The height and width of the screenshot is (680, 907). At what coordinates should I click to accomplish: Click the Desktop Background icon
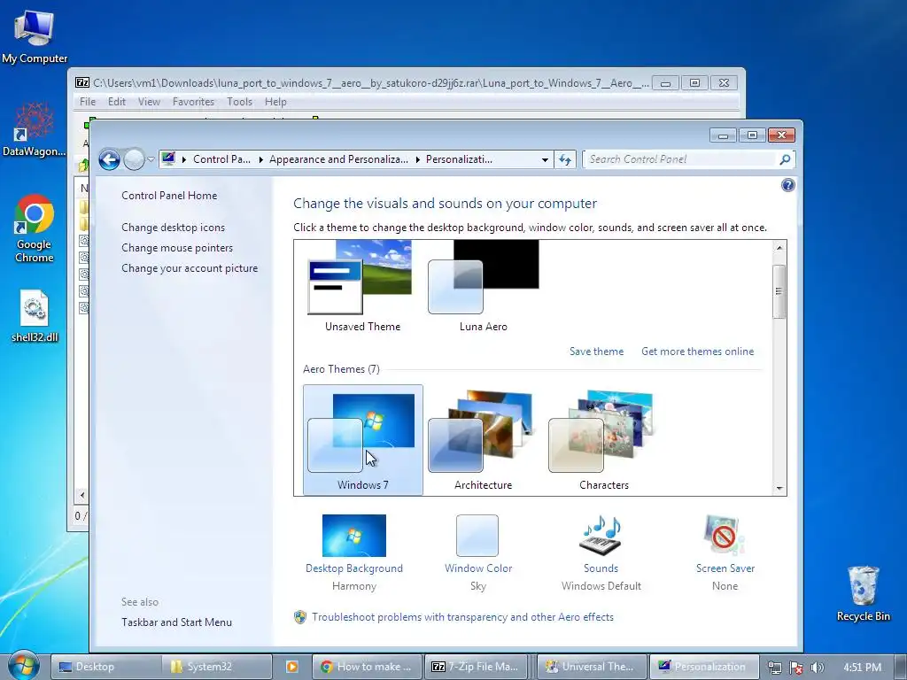(x=354, y=536)
